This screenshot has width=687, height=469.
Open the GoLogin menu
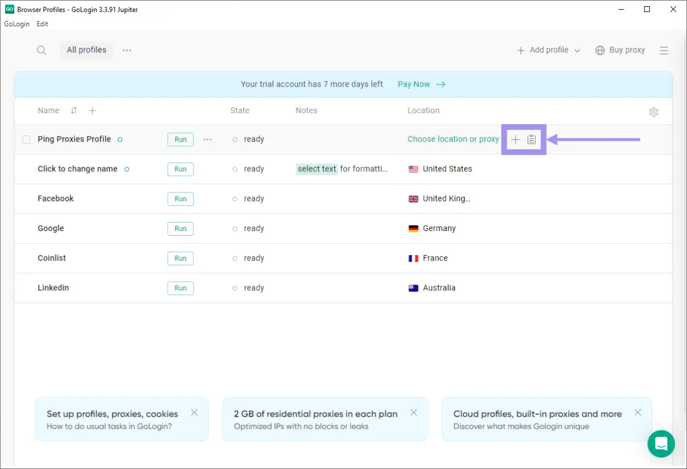[16, 24]
